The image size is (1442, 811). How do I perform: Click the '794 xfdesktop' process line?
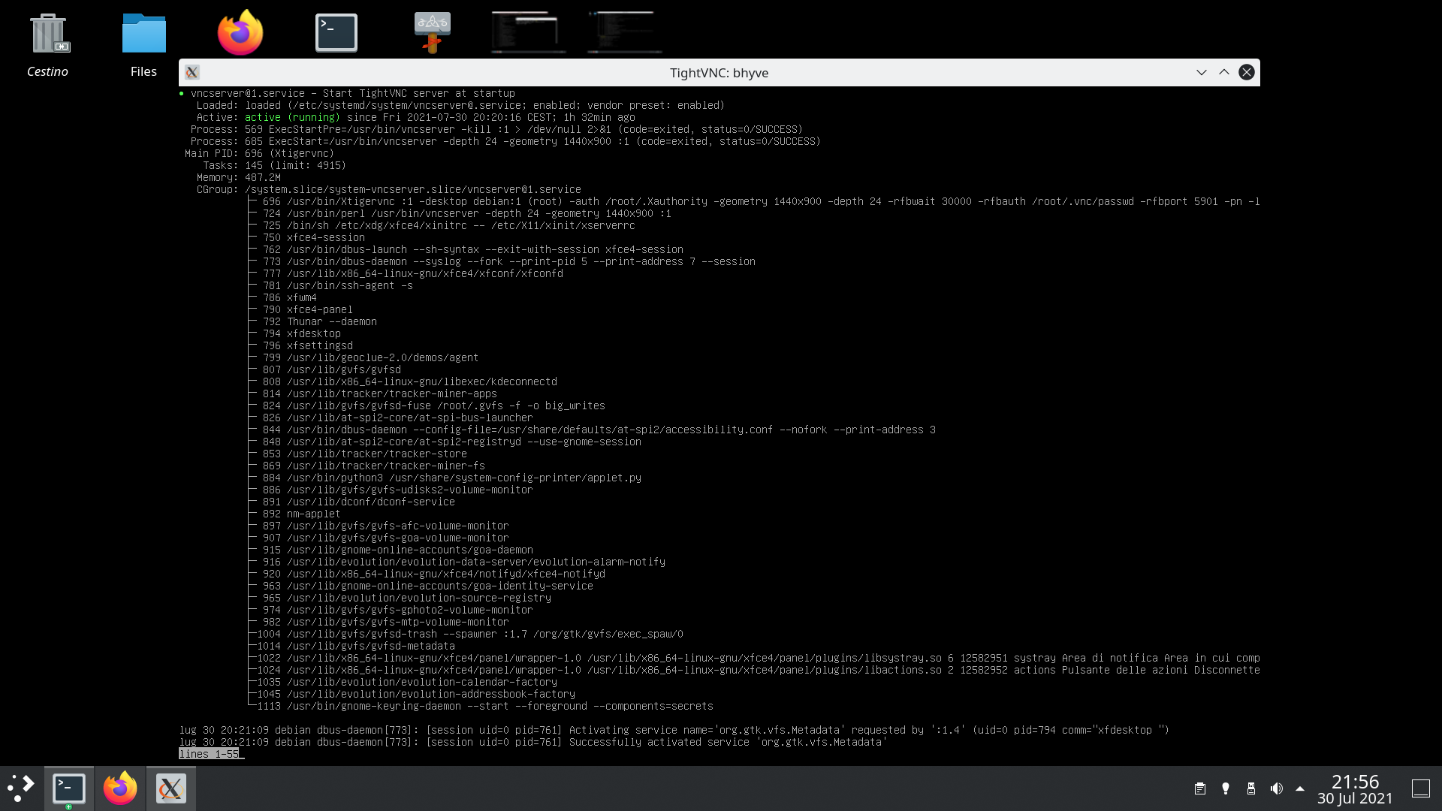tap(302, 333)
